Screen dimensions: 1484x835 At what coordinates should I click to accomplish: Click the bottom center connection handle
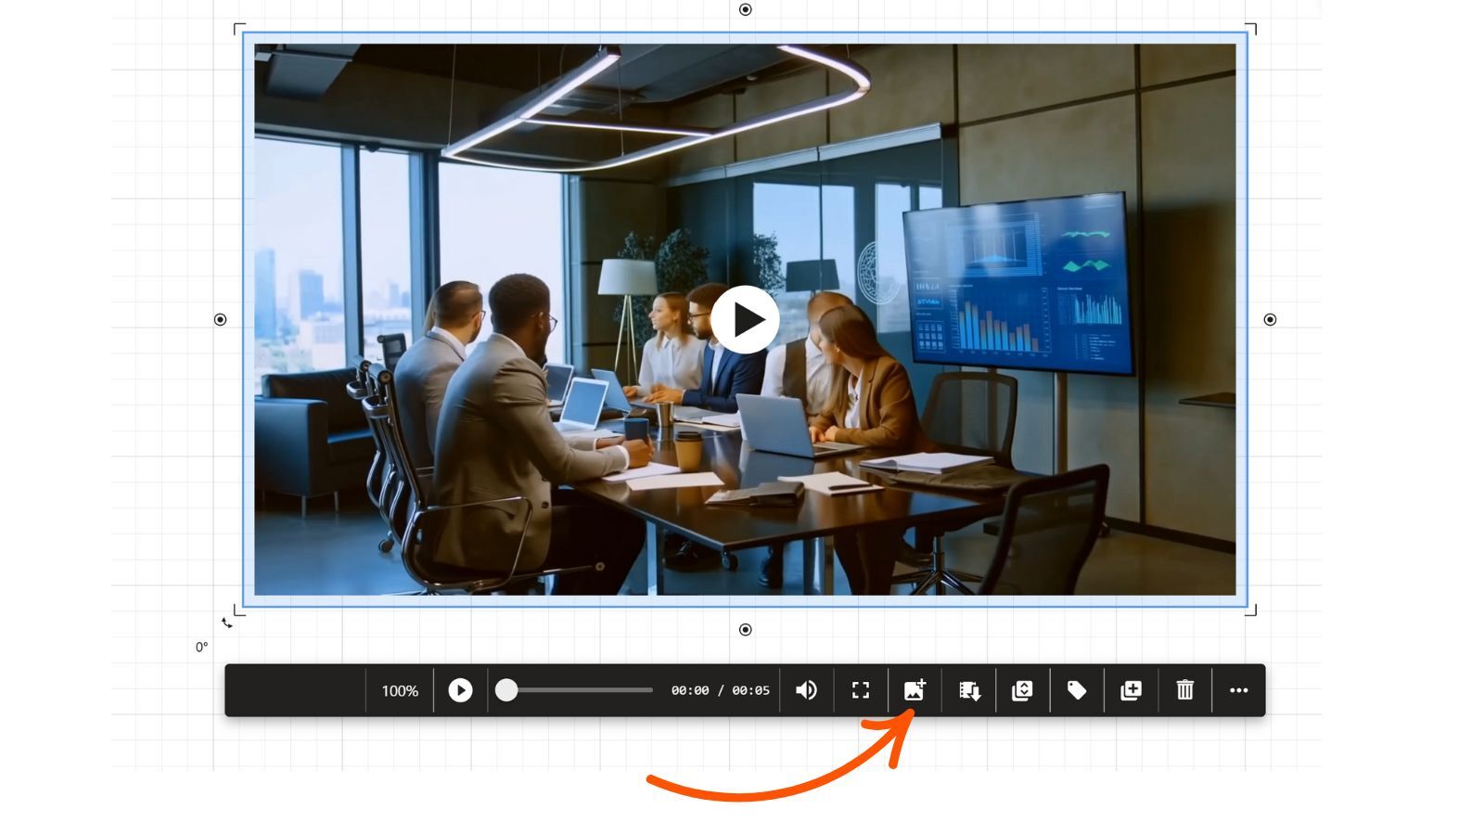tap(745, 630)
